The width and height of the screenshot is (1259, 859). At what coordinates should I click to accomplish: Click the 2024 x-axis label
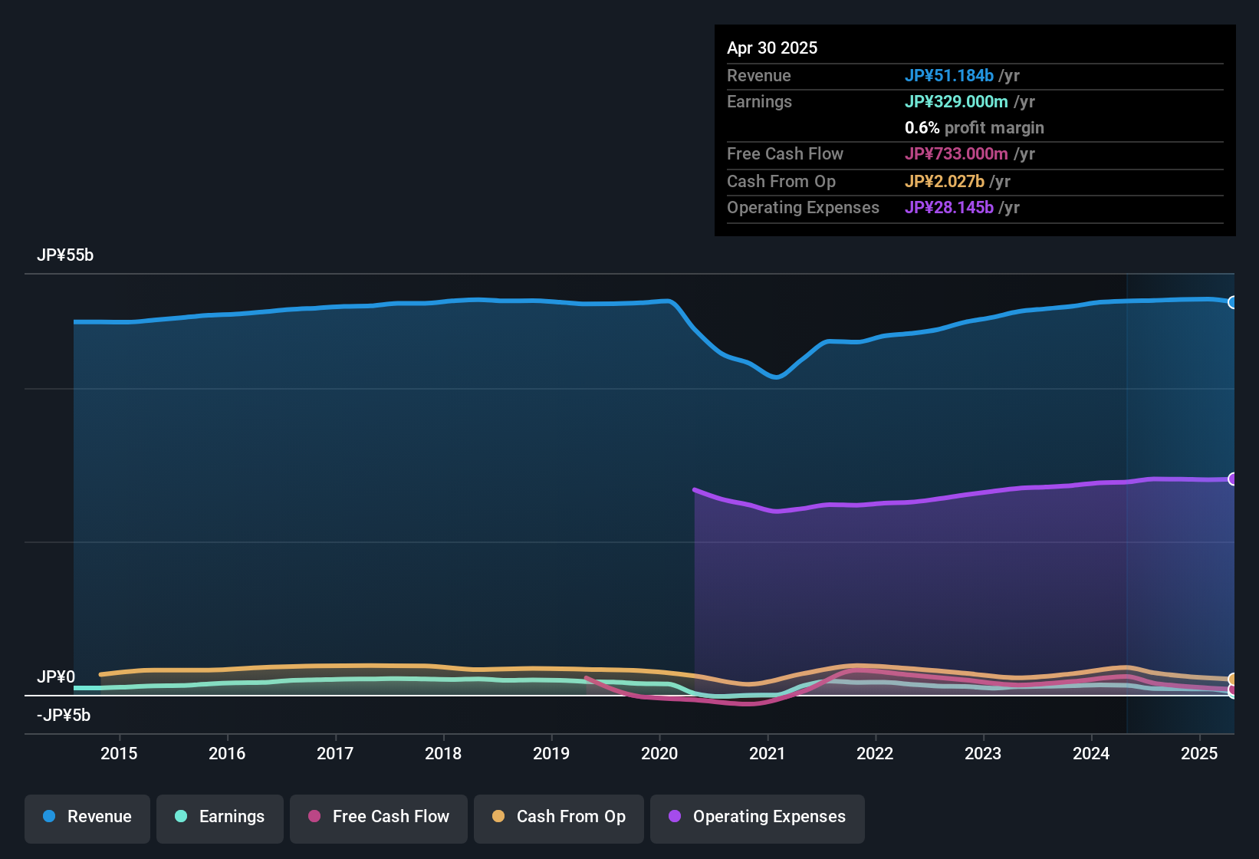coord(1091,753)
